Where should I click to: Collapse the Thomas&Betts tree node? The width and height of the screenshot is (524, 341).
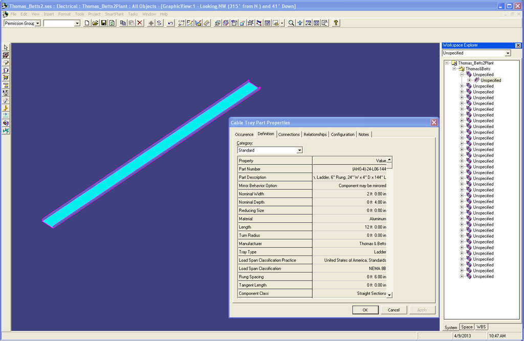click(x=454, y=69)
